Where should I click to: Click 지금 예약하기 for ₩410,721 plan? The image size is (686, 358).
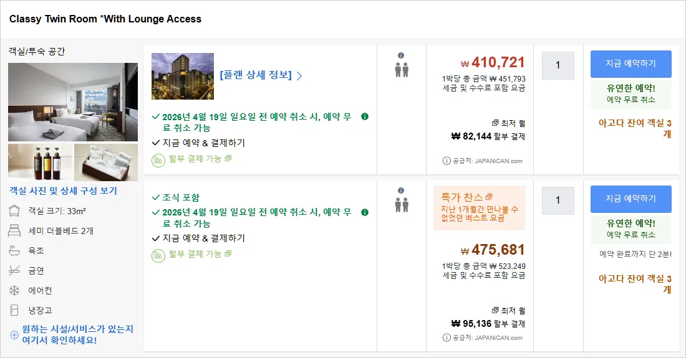(x=631, y=64)
